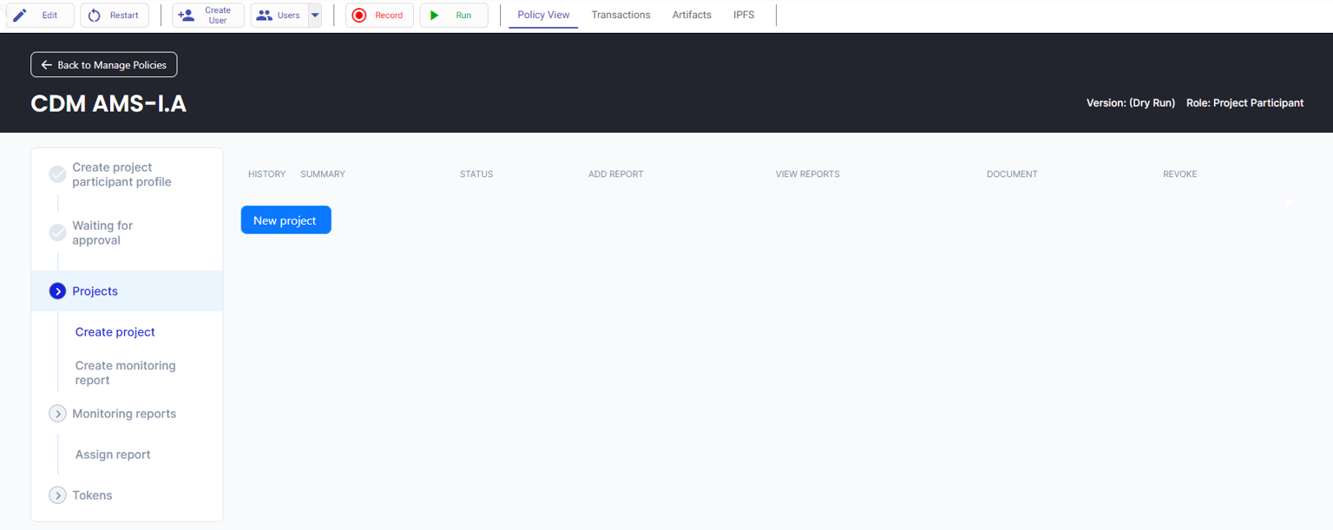
Task: Select Create monitoring report sub-step
Action: (125, 373)
